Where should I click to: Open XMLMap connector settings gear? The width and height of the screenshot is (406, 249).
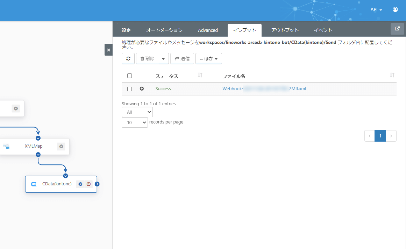click(61, 146)
